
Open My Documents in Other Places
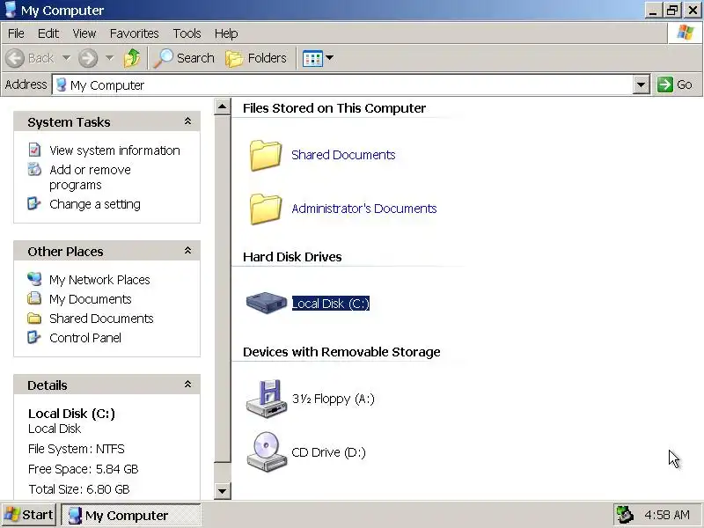coord(91,299)
